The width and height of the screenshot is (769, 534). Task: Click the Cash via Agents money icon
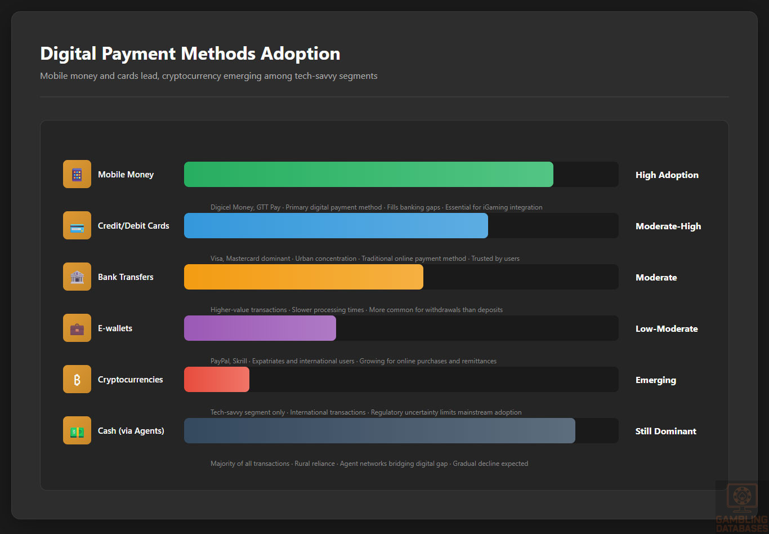(x=77, y=431)
